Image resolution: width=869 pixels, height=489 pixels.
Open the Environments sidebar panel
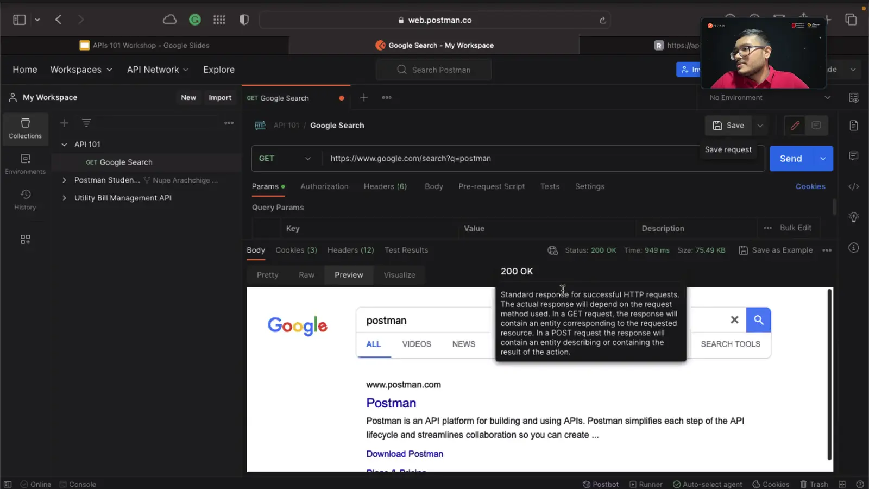(25, 164)
